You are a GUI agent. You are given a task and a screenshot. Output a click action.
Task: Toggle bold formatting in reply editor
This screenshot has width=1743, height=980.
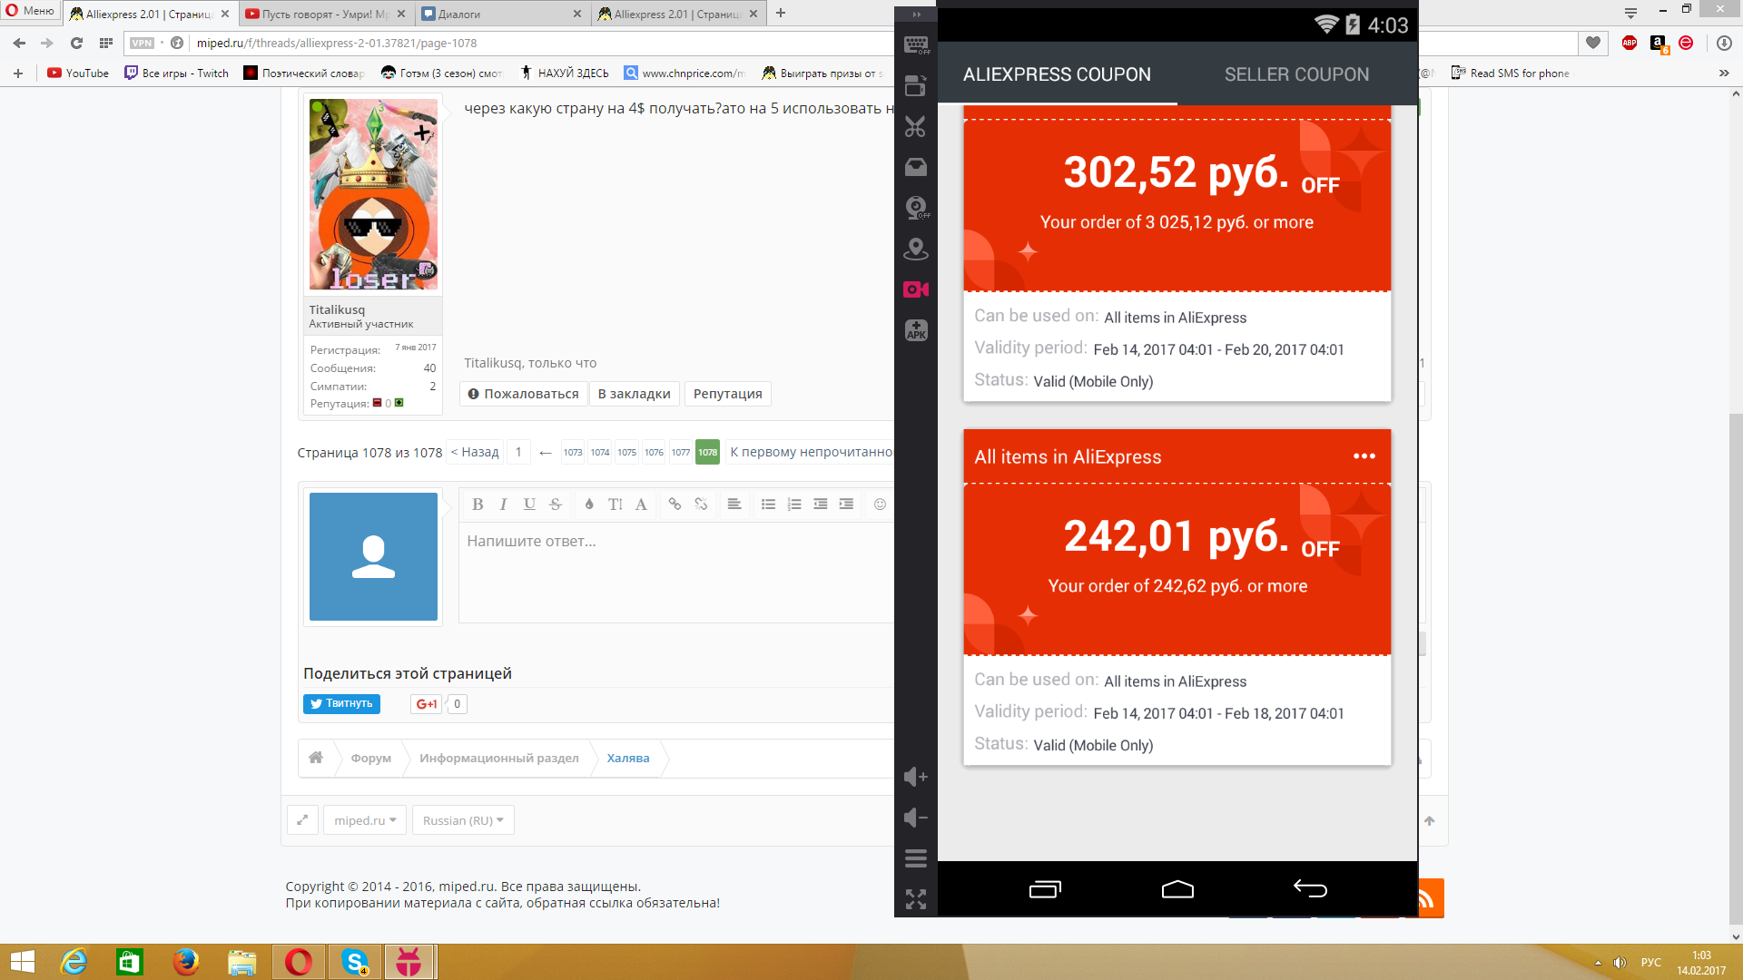click(x=478, y=505)
